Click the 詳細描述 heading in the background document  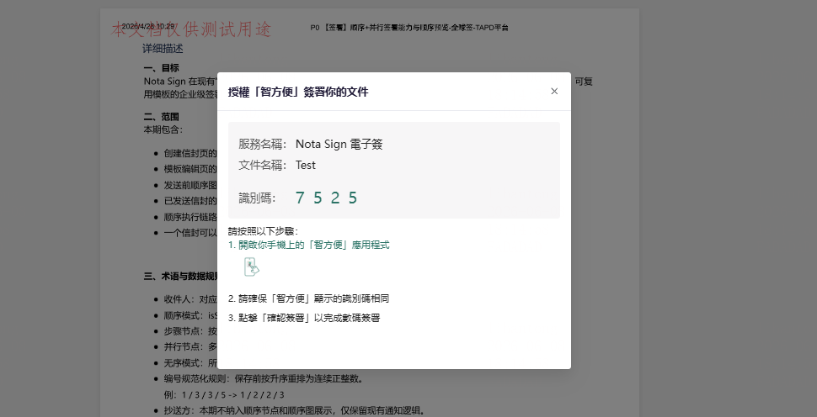163,49
